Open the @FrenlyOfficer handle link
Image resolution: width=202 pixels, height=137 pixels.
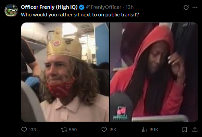(104, 7)
